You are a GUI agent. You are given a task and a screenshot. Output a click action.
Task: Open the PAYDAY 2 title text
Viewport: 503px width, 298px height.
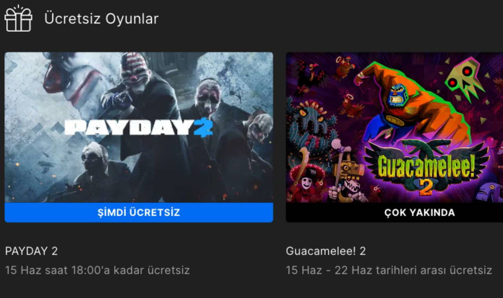[x=31, y=251]
